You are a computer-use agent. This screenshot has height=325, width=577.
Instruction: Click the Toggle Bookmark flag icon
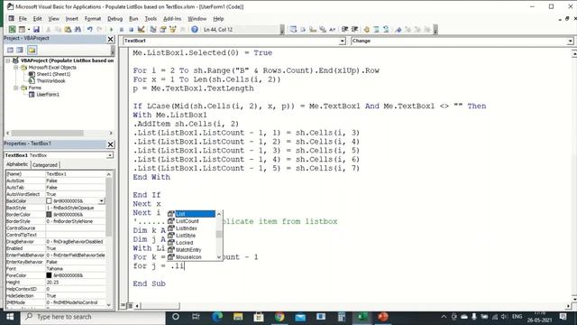pyautogui.click(x=398, y=30)
